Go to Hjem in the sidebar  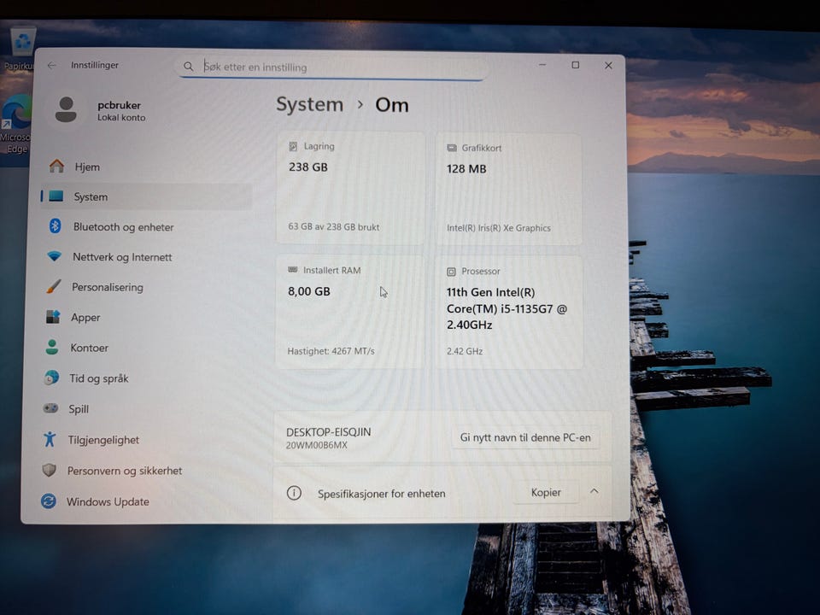(x=146, y=167)
